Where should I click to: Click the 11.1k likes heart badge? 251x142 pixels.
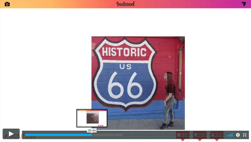pos(200,135)
